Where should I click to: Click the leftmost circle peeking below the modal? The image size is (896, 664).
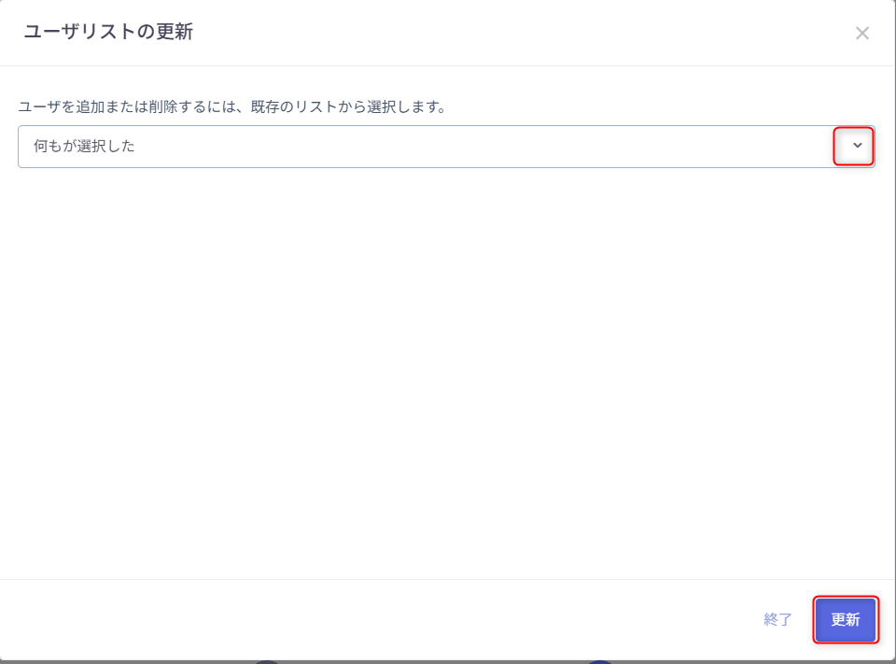click(268, 660)
